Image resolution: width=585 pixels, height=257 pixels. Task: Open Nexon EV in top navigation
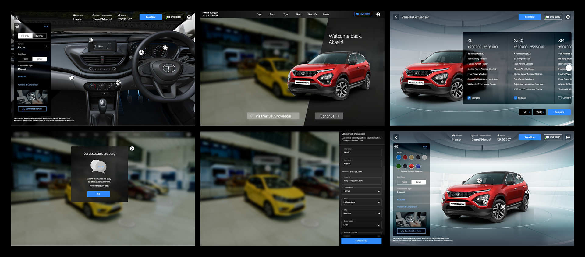(313, 14)
